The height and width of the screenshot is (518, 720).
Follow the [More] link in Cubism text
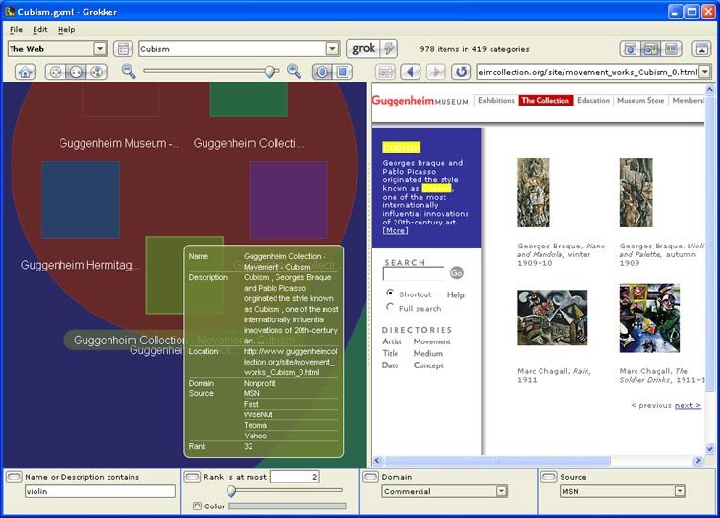coord(396,231)
